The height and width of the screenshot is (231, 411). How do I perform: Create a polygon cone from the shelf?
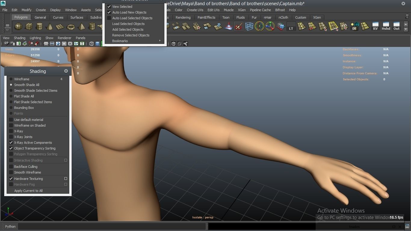coord(50,27)
